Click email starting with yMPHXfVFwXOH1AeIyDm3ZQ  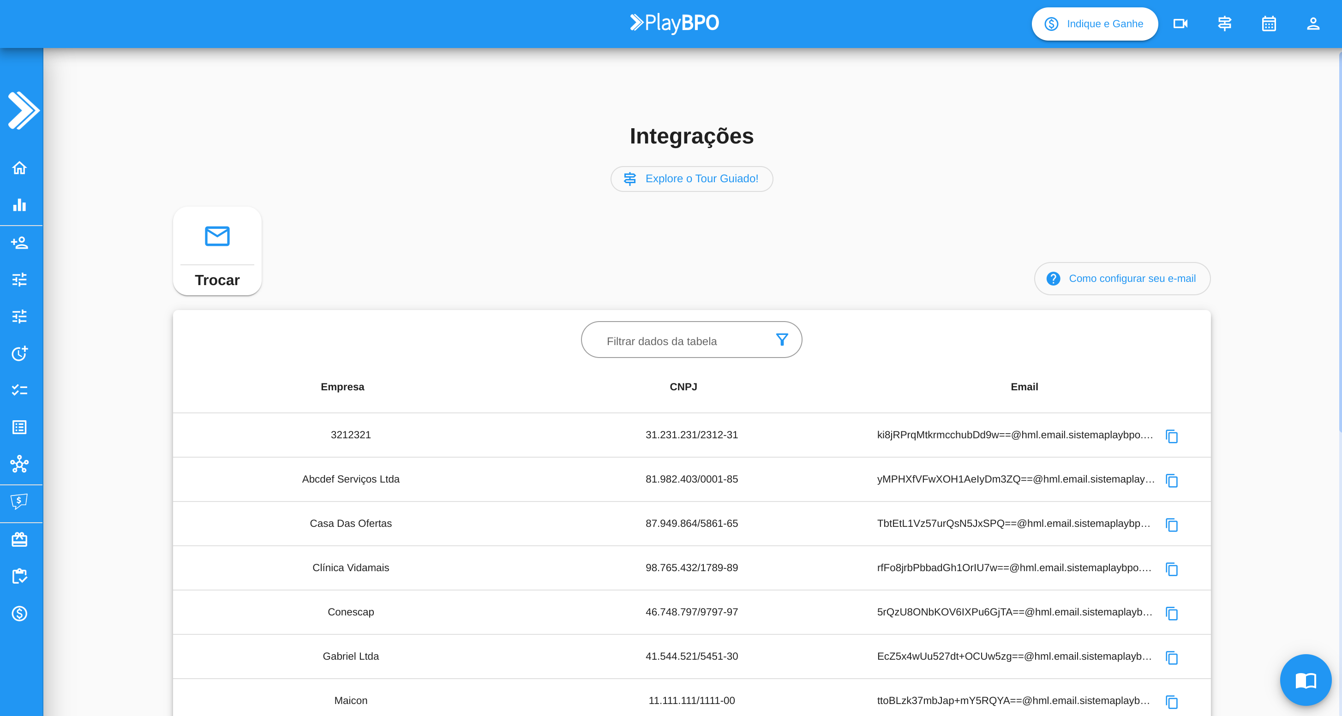click(1015, 479)
